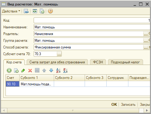
Task: Close the window with the X button
Action: [x=147, y=4]
